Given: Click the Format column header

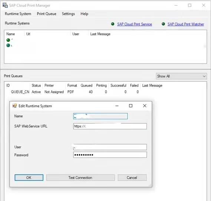Looking at the screenshot, I should 72,85.
